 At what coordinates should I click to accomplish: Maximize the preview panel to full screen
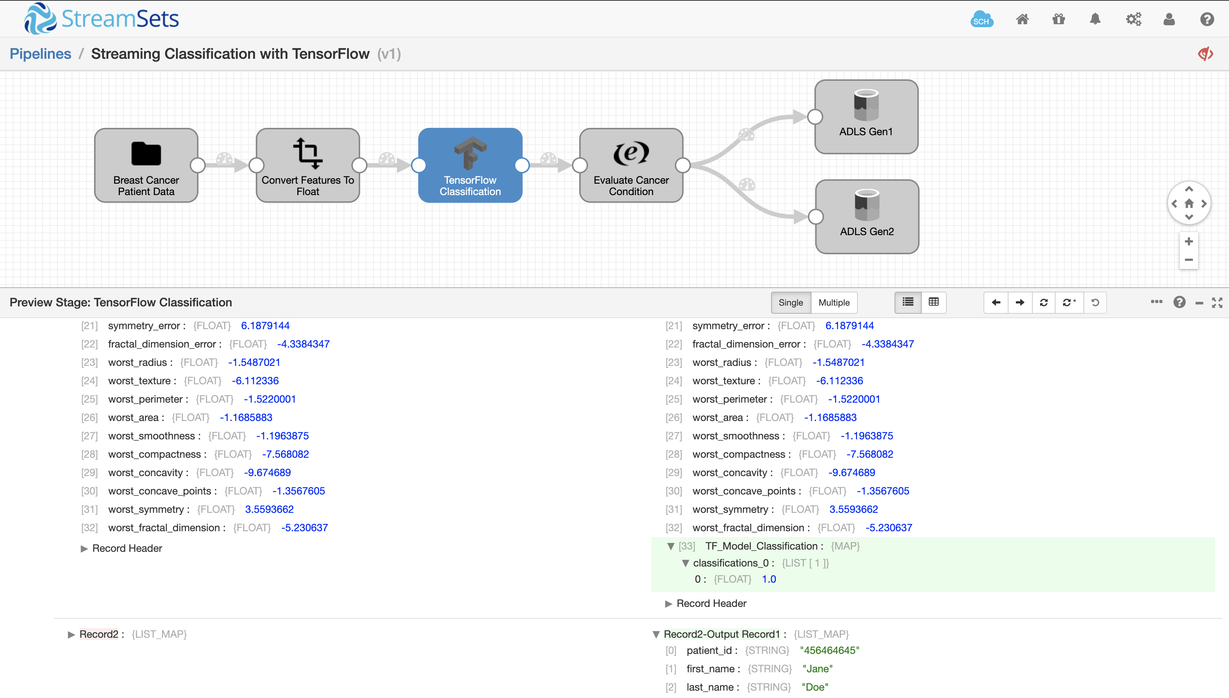(x=1217, y=302)
